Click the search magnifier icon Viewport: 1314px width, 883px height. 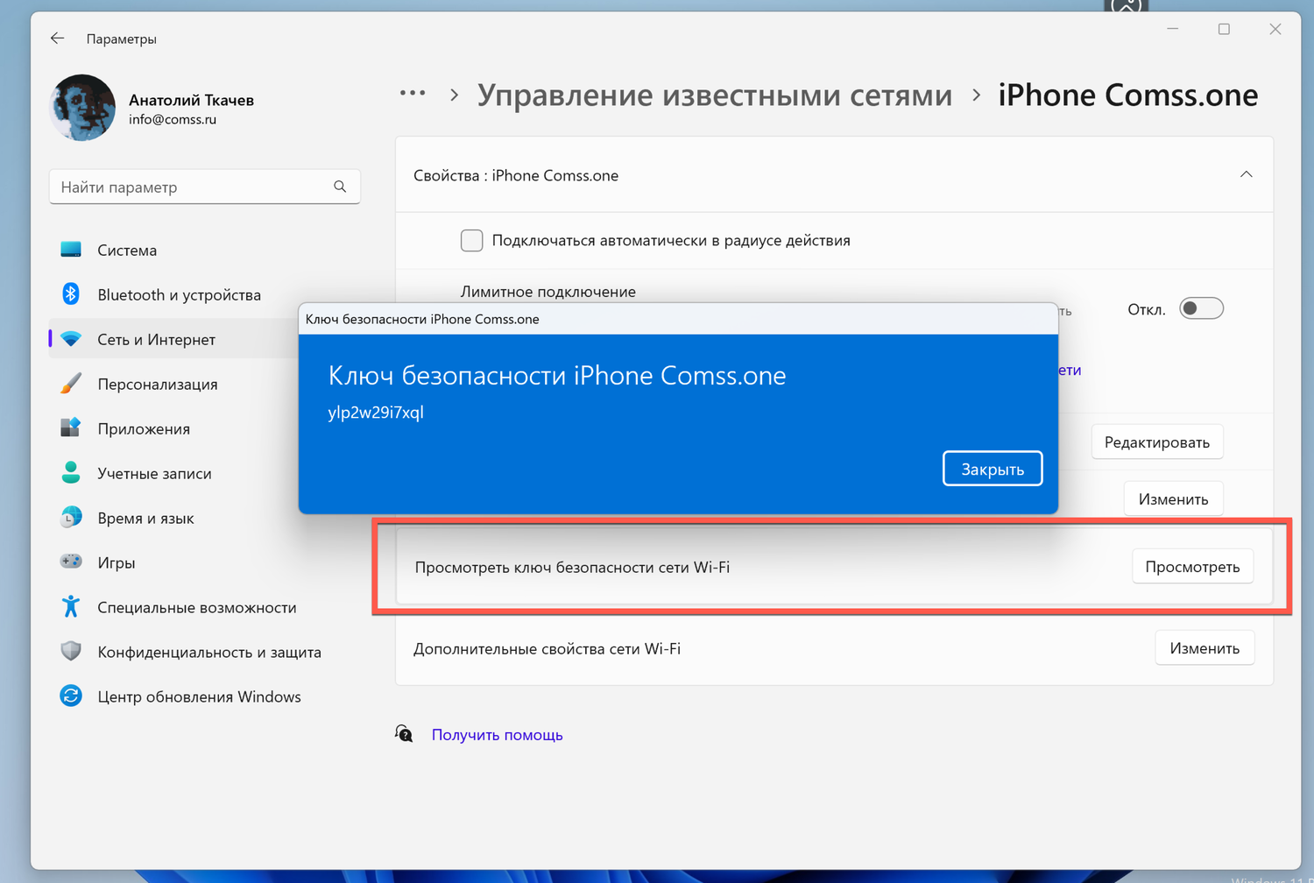point(340,187)
